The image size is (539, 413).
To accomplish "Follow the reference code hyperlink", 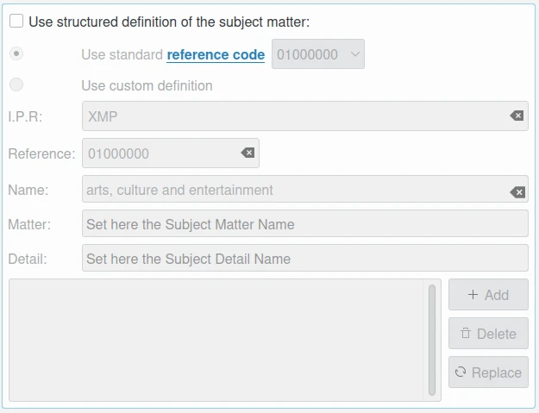I will click(216, 54).
